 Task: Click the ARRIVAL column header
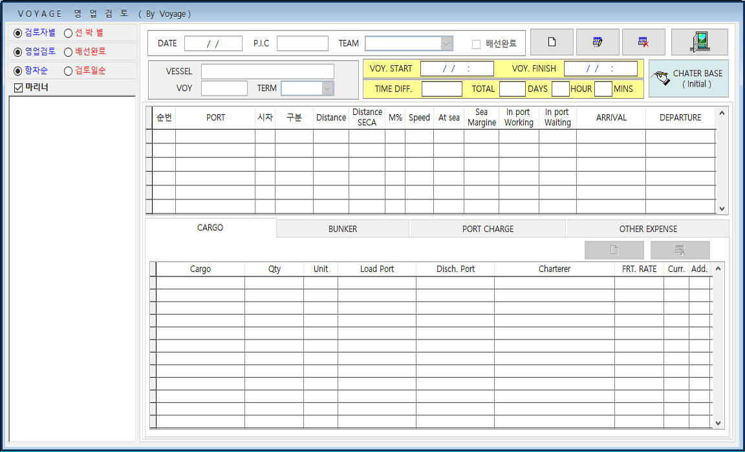(611, 118)
